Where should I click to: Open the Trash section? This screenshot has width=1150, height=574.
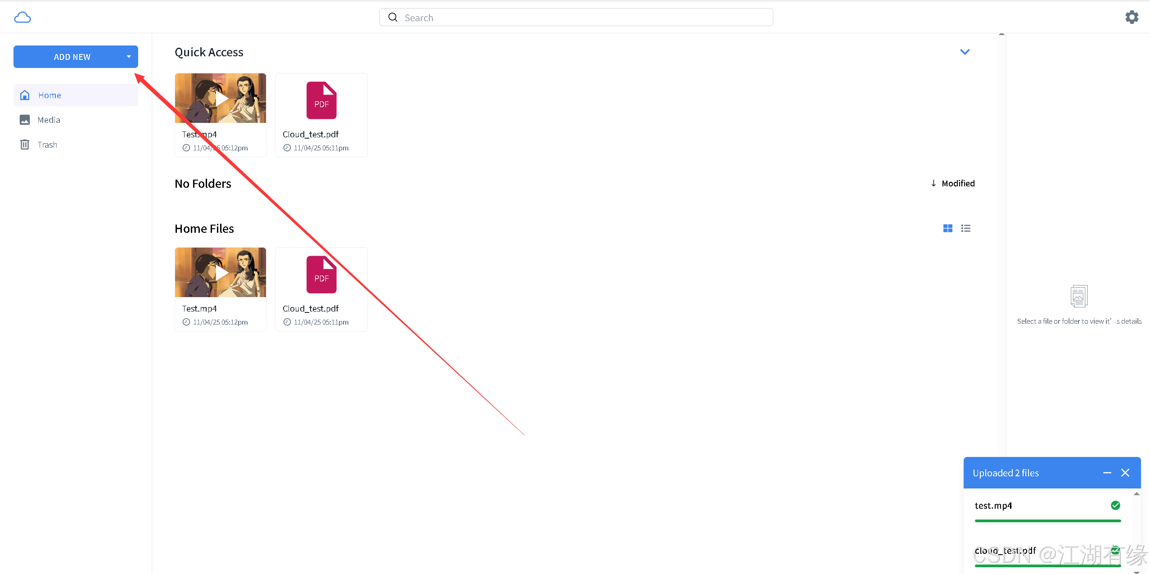[47, 145]
